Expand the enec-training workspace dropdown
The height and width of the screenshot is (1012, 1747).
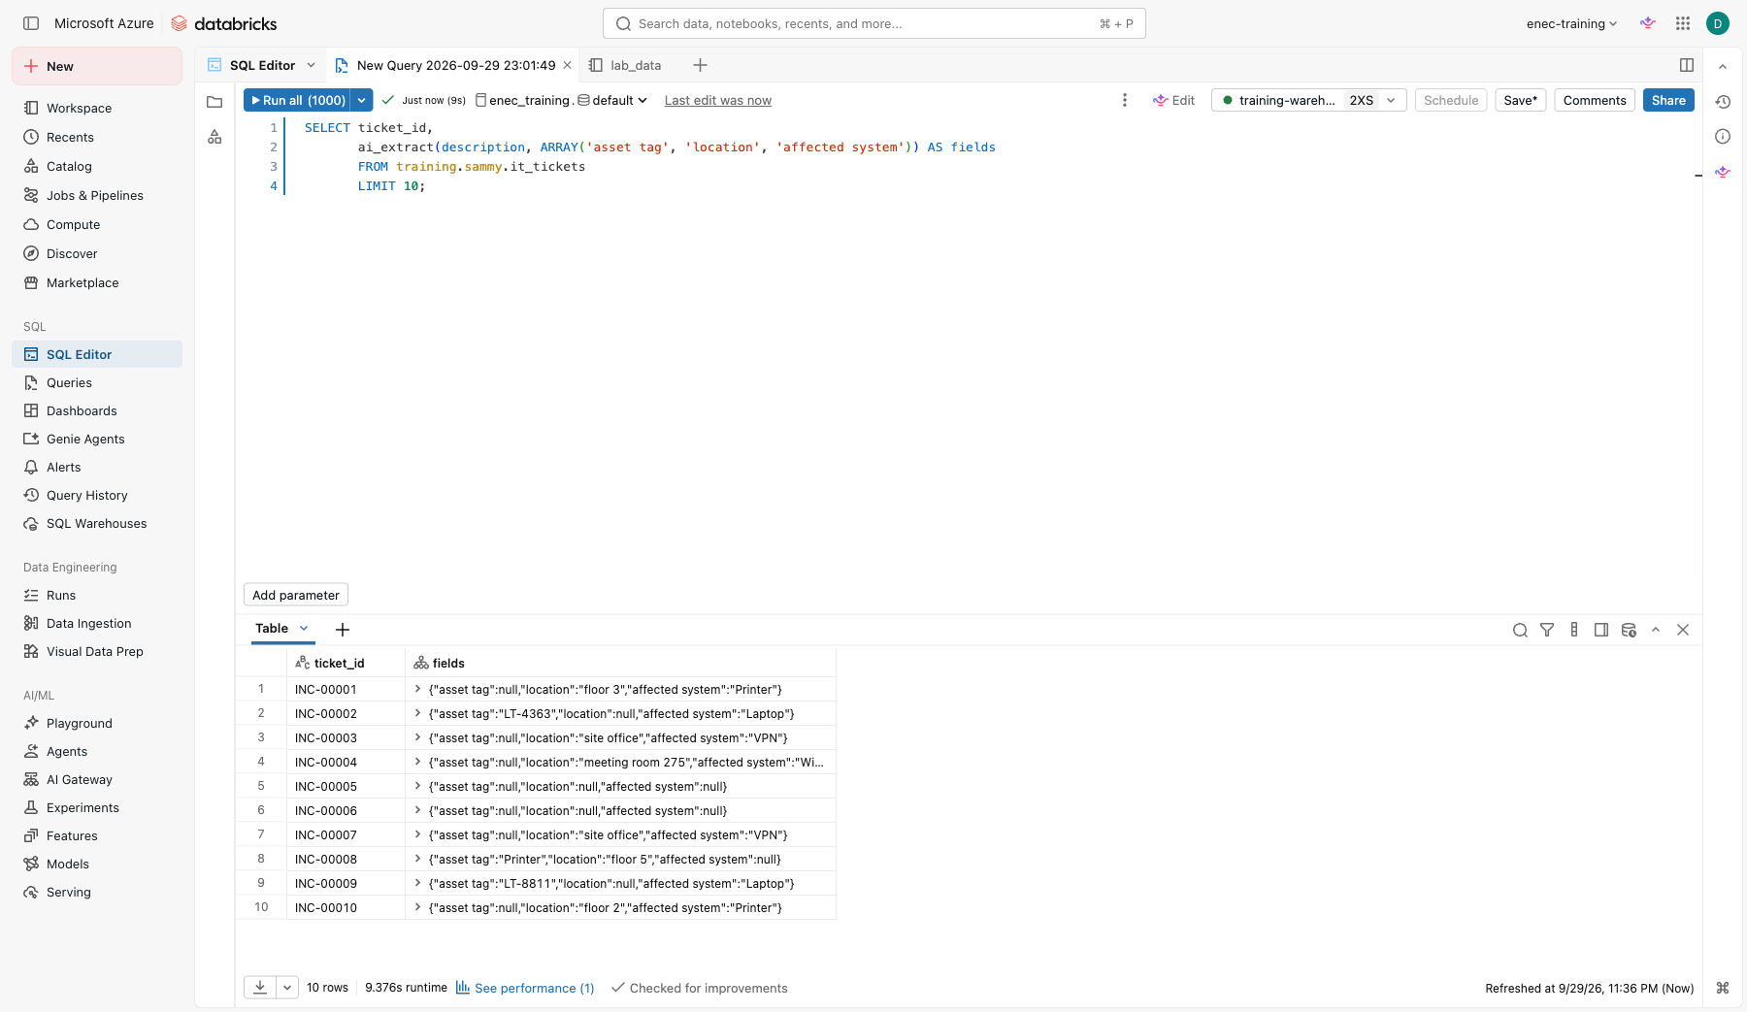(x=1571, y=23)
